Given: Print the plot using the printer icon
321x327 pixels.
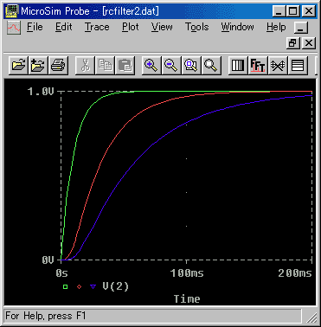Looking at the screenshot, I should pyautogui.click(x=58, y=66).
